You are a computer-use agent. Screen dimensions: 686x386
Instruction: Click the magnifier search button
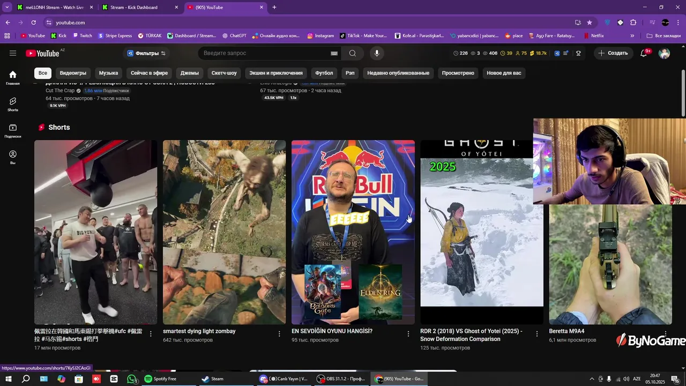point(352,53)
